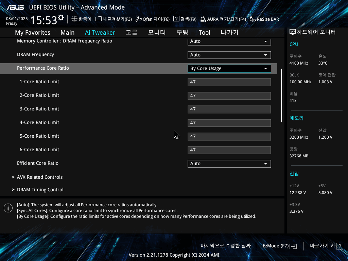This screenshot has height=261, width=348.
Task: Open 내즐겨찾기(F3) favorites
Action: pyautogui.click(x=114, y=19)
